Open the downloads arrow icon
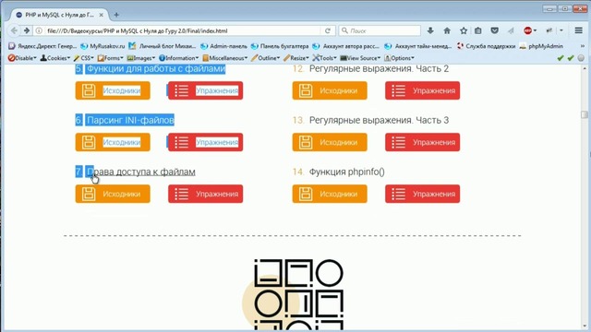The height and width of the screenshot is (332, 591). point(430,30)
